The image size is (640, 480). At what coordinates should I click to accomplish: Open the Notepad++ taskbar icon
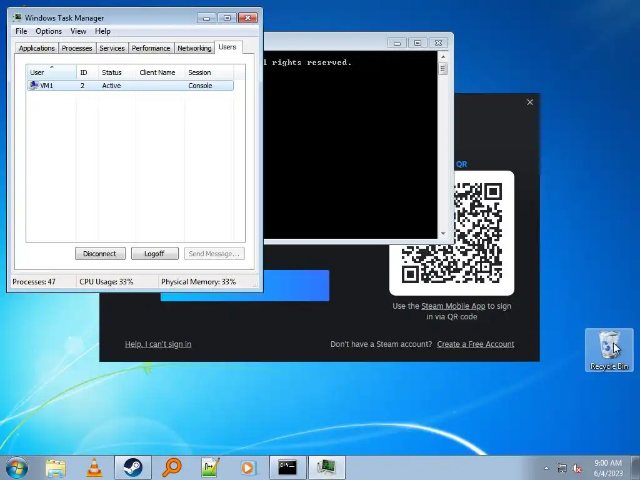[x=210, y=467]
